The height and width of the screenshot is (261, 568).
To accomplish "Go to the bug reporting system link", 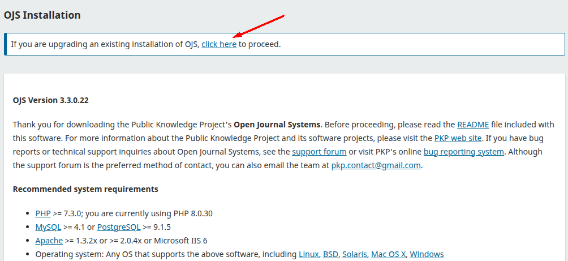I will (x=464, y=152).
